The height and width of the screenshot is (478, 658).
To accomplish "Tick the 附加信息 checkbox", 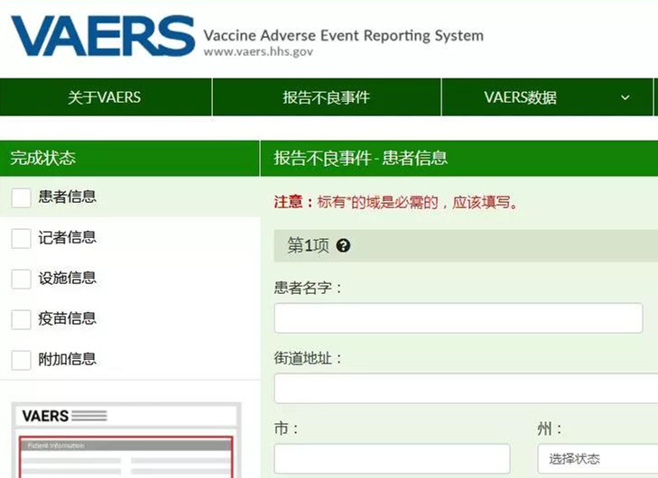I will [x=21, y=360].
